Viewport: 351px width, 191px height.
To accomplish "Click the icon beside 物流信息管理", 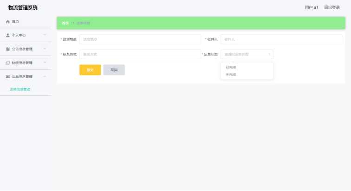I will pyautogui.click(x=7, y=63).
